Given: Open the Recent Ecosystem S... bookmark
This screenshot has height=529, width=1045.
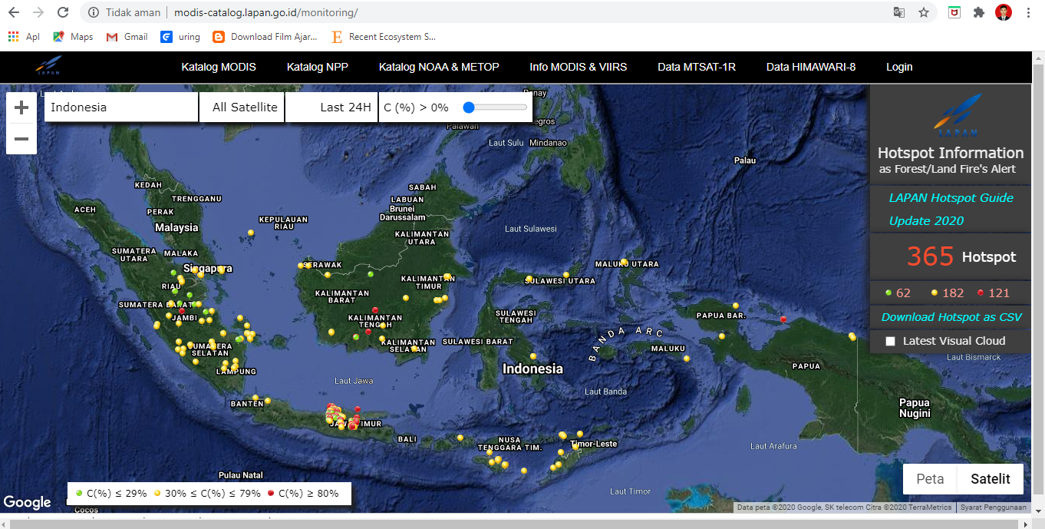Looking at the screenshot, I should click(384, 36).
